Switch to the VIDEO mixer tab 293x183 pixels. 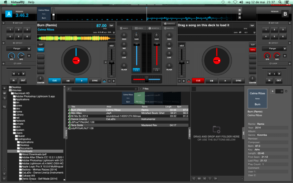[138, 28]
